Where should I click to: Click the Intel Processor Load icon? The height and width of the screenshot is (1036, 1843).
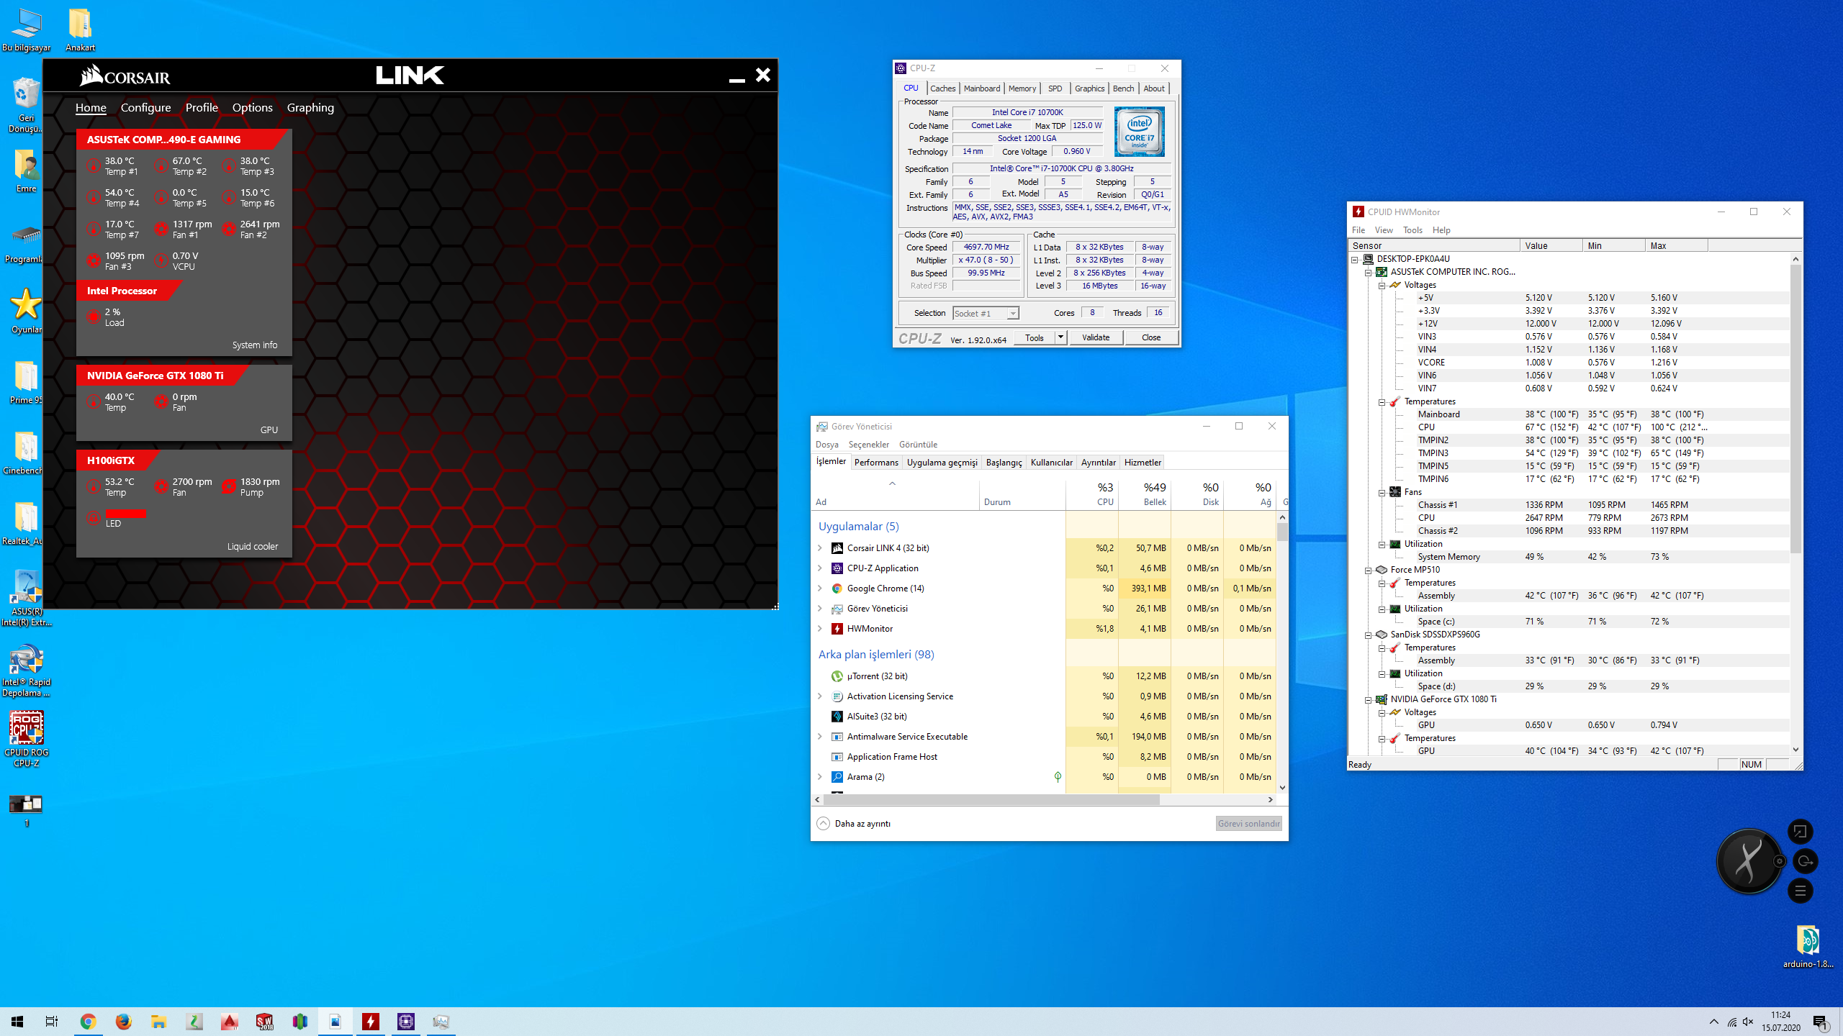93,317
